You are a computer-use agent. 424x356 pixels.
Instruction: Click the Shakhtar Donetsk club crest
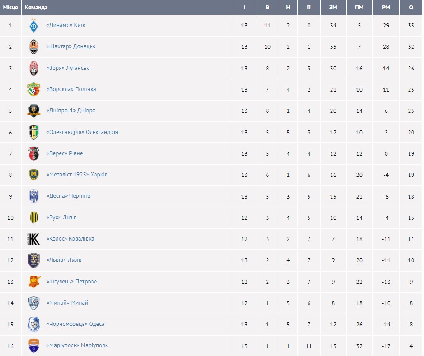click(34, 47)
